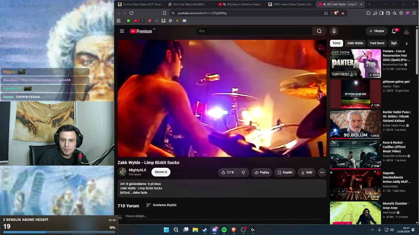Dislike the Zakk Wylde video
Viewport: 419px width, 235px height.
(x=243, y=172)
